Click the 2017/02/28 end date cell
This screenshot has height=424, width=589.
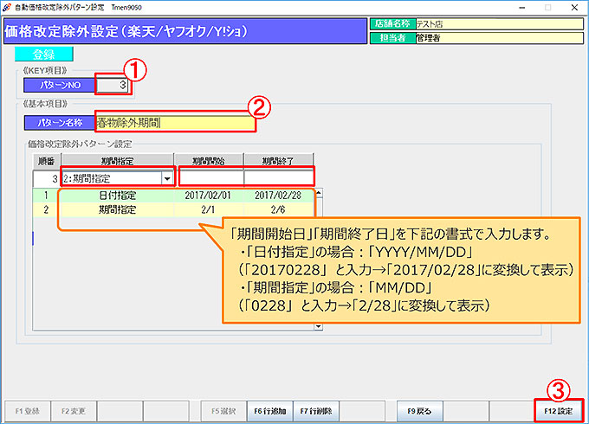pyautogui.click(x=278, y=195)
